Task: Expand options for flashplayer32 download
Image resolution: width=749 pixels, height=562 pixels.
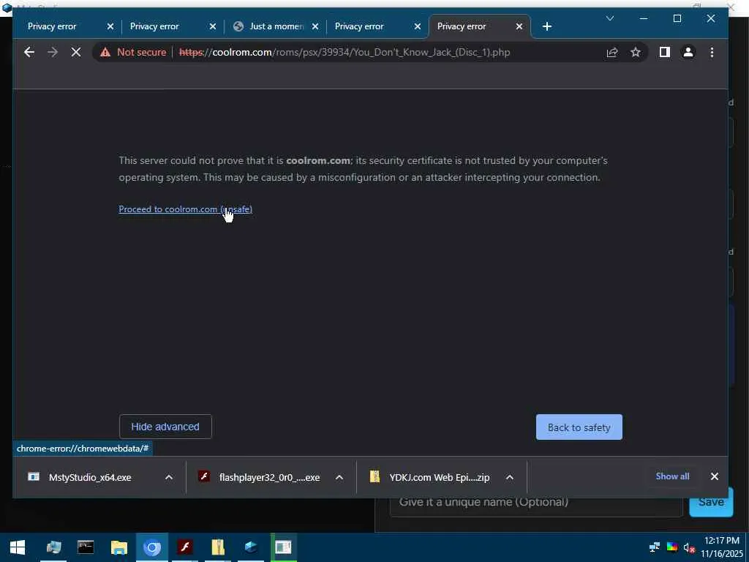Action: click(339, 477)
